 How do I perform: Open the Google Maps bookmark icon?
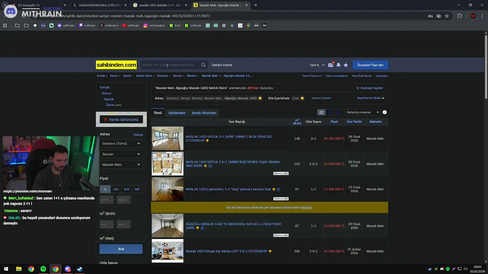248,25
